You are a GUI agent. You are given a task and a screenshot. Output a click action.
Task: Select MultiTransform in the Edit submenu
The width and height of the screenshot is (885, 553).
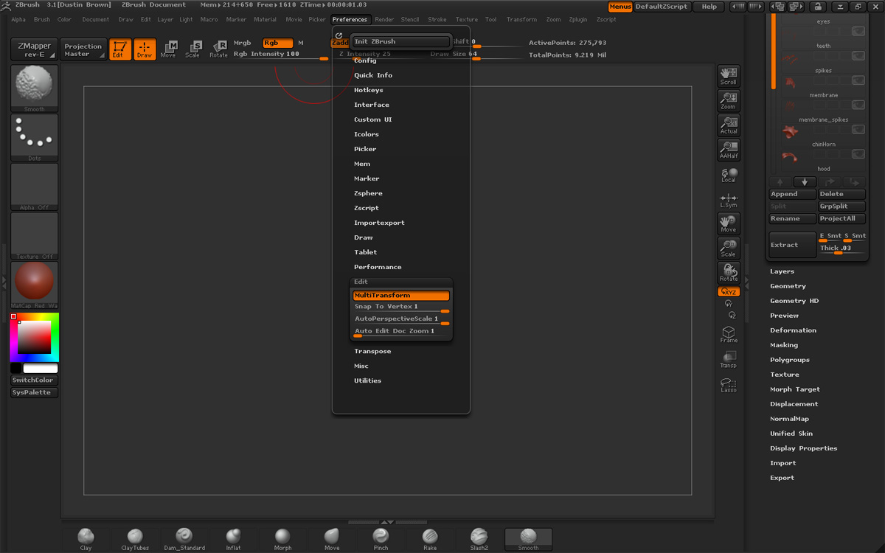tap(400, 295)
